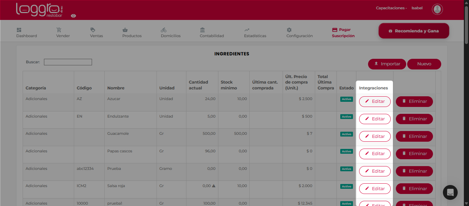Viewport: 469px width, 206px height.
Task: Focus the Buscar search field
Action: [x=68, y=62]
